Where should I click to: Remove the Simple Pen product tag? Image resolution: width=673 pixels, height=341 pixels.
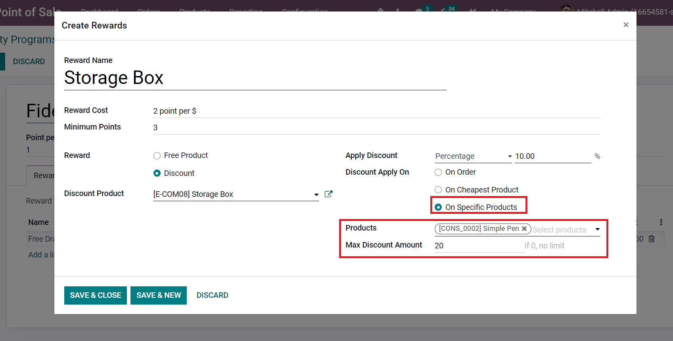[524, 229]
